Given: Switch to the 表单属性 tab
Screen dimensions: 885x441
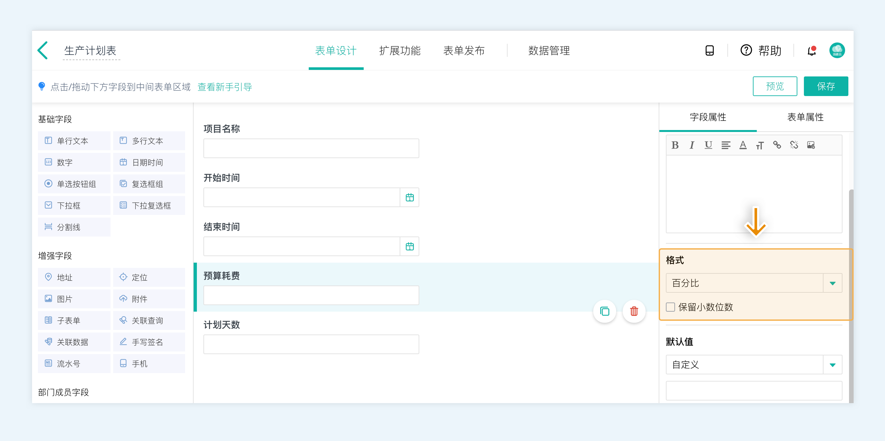Looking at the screenshot, I should click(x=805, y=117).
